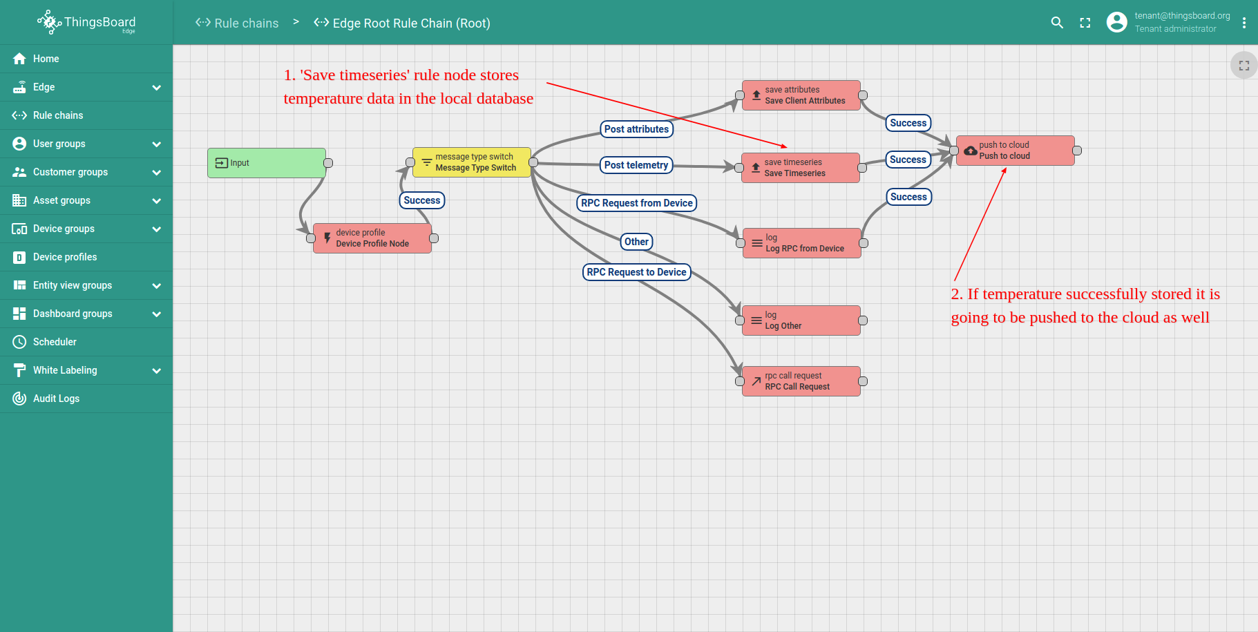This screenshot has height=632, width=1258.
Task: Click the Save Timeseries node
Action: pyautogui.click(x=801, y=168)
